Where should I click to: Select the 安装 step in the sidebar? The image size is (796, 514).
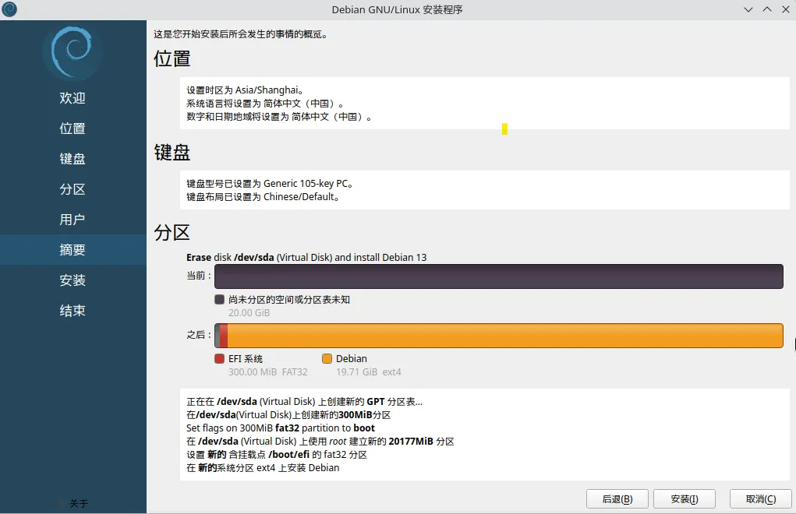tap(73, 280)
